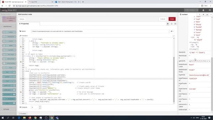Select the button node in palette

(x=9, y=32)
